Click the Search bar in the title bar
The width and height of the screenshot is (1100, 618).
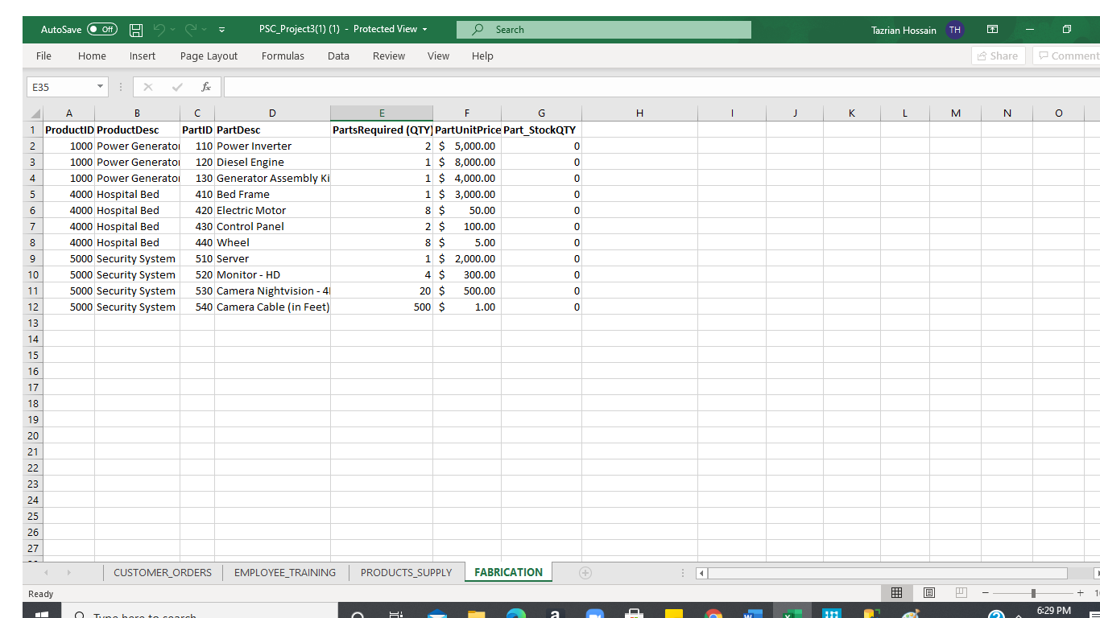tap(604, 29)
